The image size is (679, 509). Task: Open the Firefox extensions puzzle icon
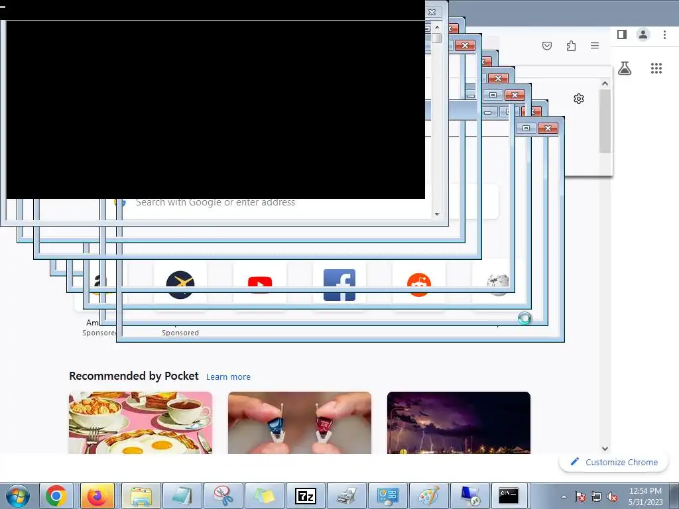[x=571, y=46]
